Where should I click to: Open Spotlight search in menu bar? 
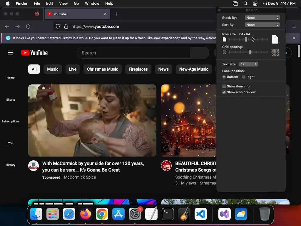pyautogui.click(x=245, y=4)
